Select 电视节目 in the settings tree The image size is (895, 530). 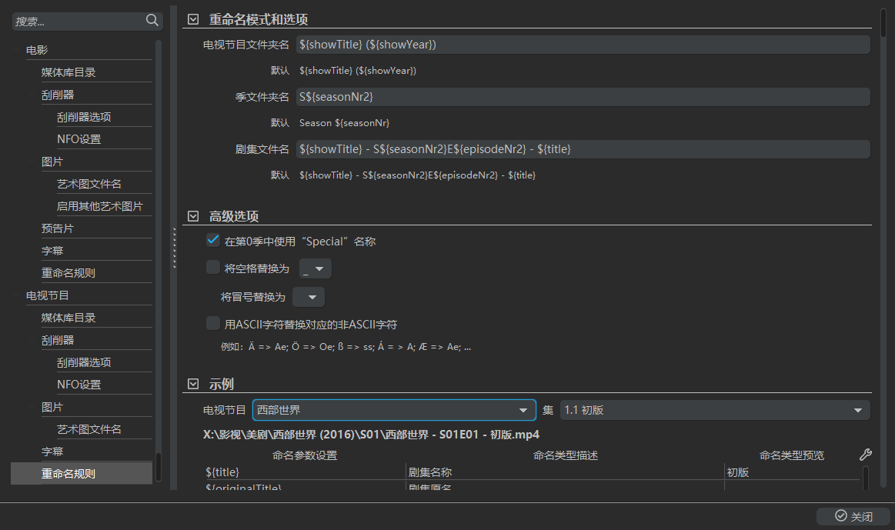[x=48, y=295]
